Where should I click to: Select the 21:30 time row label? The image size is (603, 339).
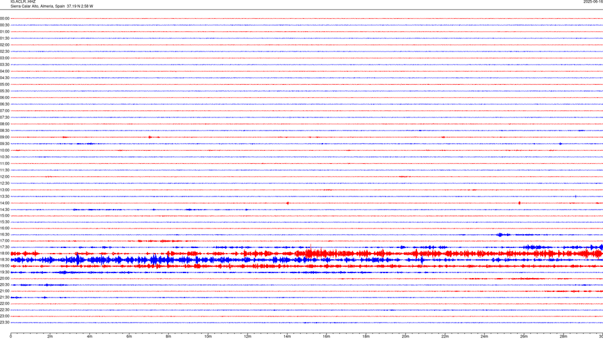coord(4,297)
